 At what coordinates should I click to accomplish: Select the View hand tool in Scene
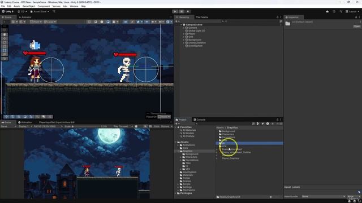pos(5,34)
